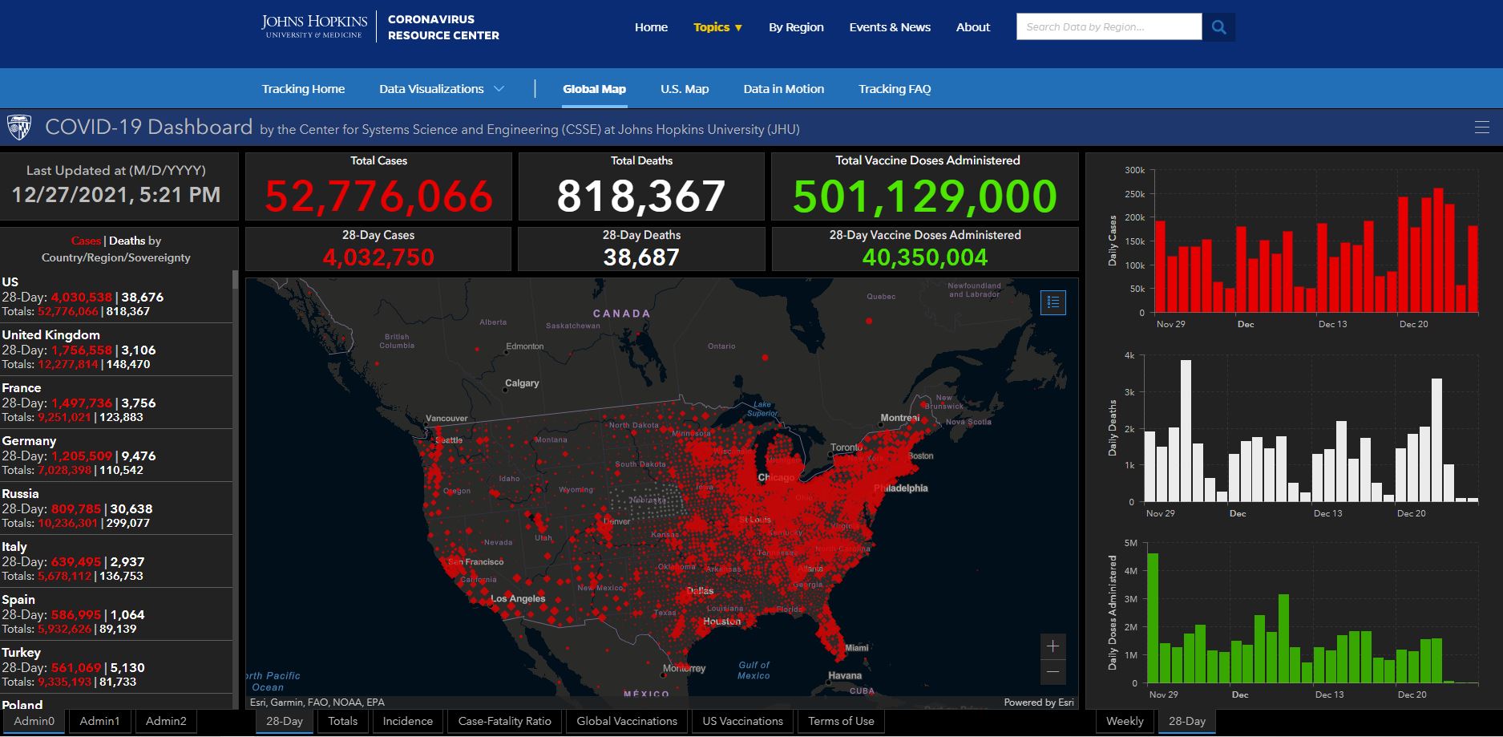Click 28-Day vaccine doses 40,350,004
Viewport: 1503px width, 737px height.
coord(925,257)
